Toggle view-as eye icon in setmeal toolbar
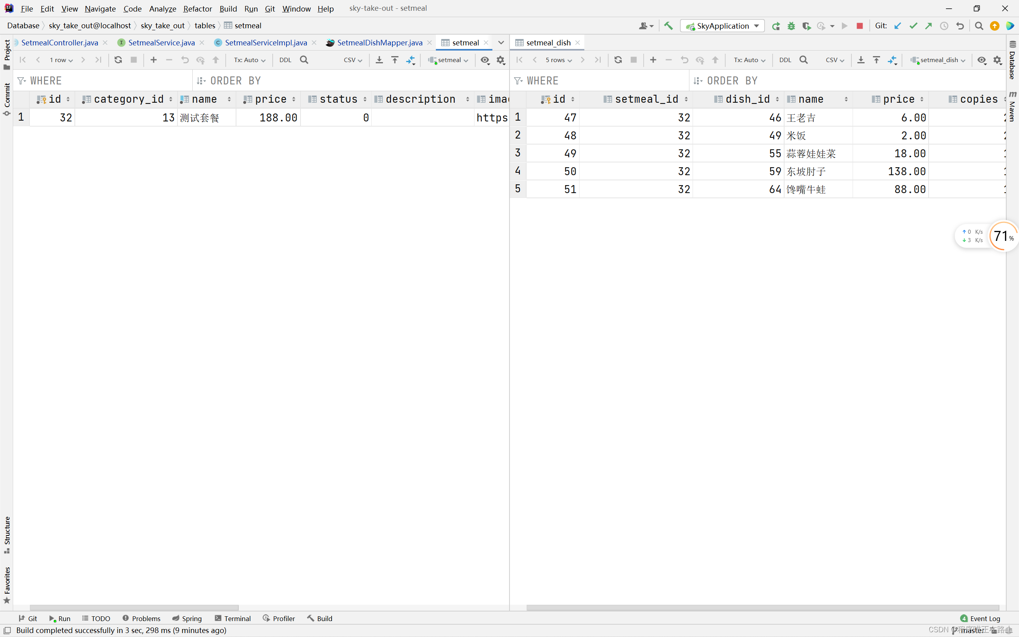The image size is (1019, 637). coord(485,60)
